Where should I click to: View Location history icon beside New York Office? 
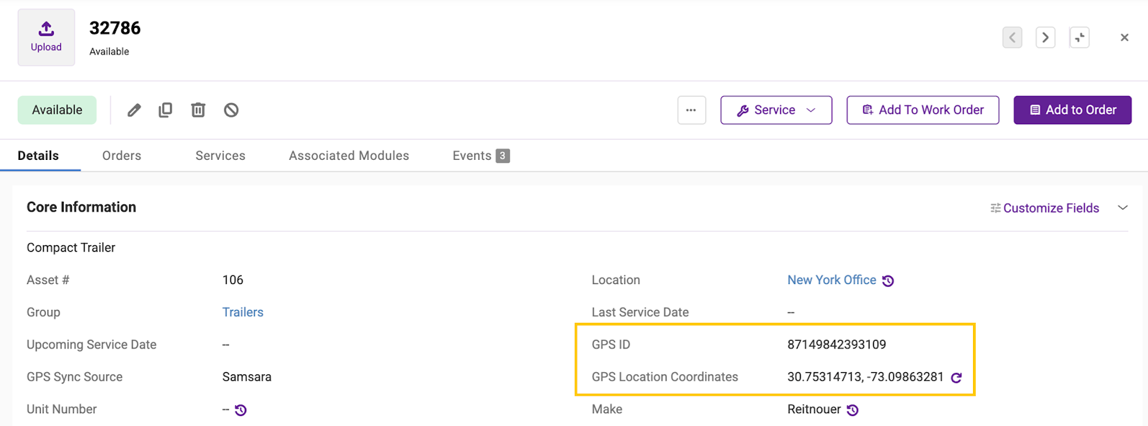coord(888,281)
